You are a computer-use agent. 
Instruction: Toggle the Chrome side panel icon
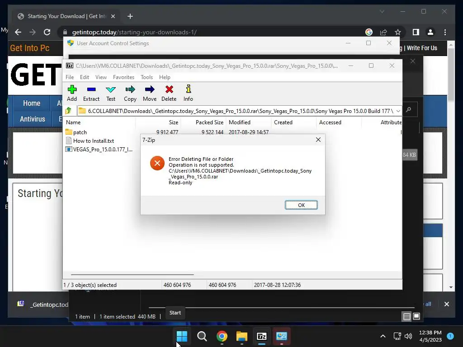pyautogui.click(x=416, y=32)
